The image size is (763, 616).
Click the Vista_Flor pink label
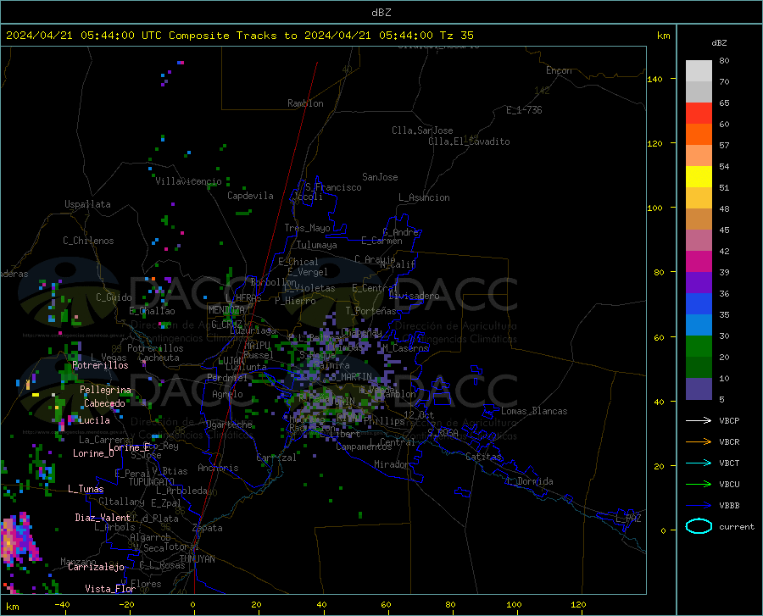click(x=110, y=589)
